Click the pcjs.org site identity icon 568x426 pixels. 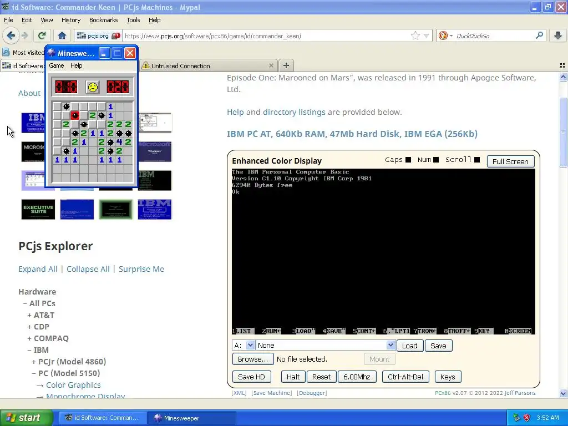tap(98, 35)
